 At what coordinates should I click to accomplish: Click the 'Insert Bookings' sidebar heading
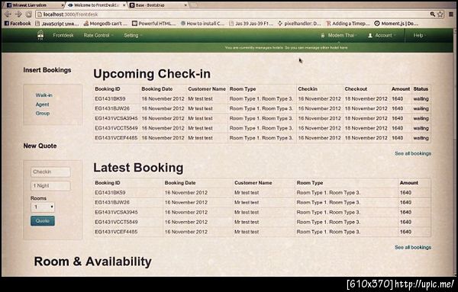pyautogui.click(x=47, y=70)
